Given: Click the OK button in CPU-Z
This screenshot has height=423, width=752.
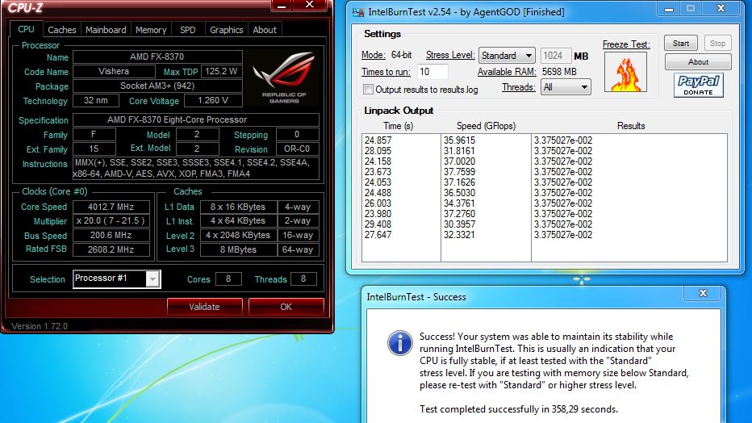Looking at the screenshot, I should 286,307.
